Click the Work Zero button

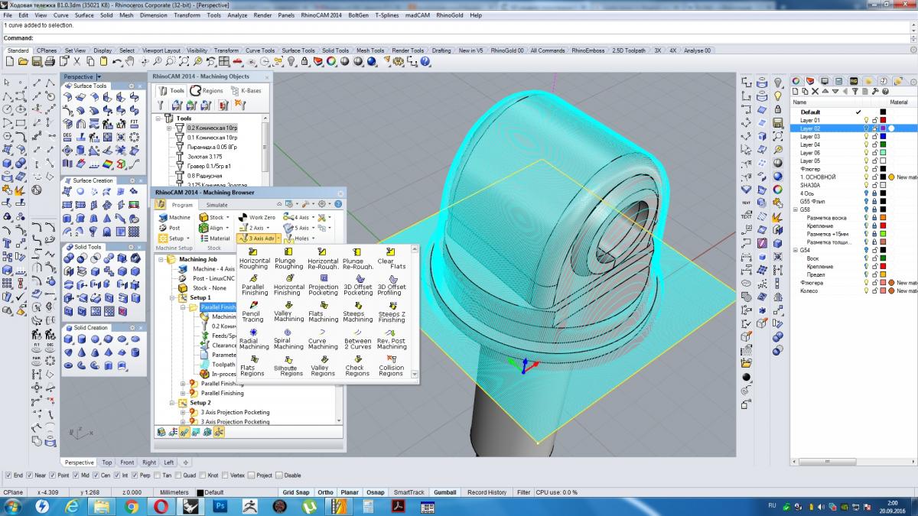[257, 217]
